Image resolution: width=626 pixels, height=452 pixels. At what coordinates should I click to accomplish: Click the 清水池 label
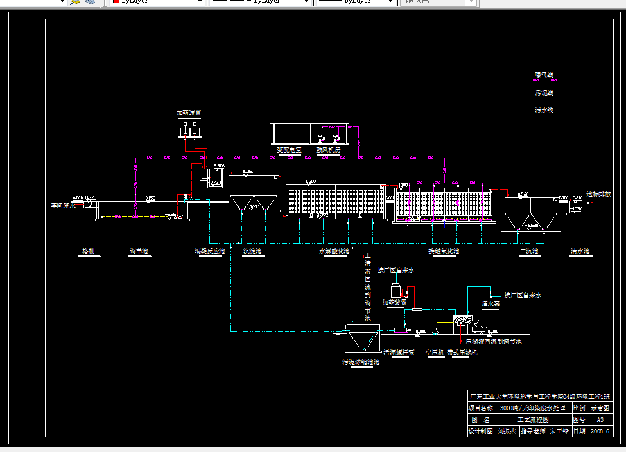point(580,251)
